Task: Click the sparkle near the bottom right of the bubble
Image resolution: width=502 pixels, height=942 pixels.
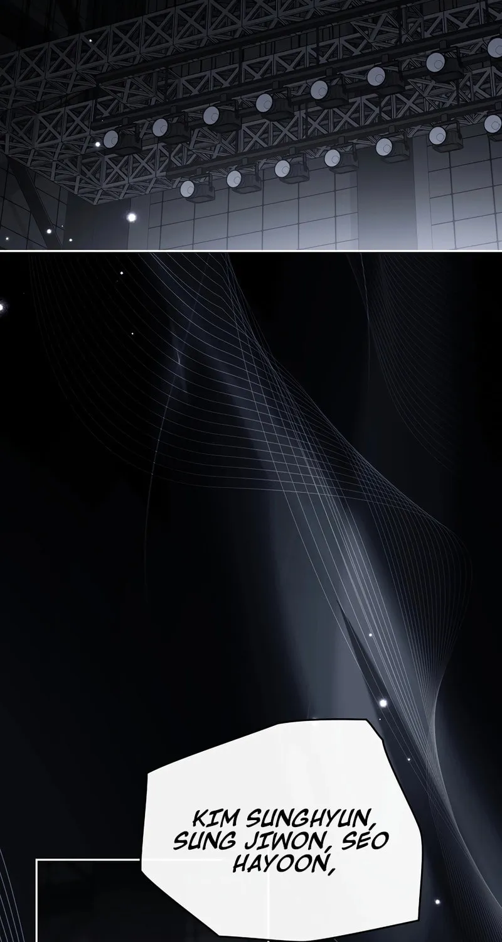Action: pos(437,901)
